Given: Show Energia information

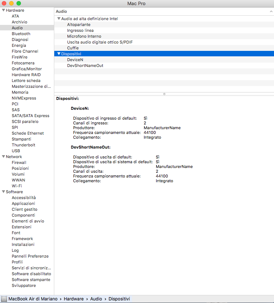Looking at the screenshot, I should (19, 45).
